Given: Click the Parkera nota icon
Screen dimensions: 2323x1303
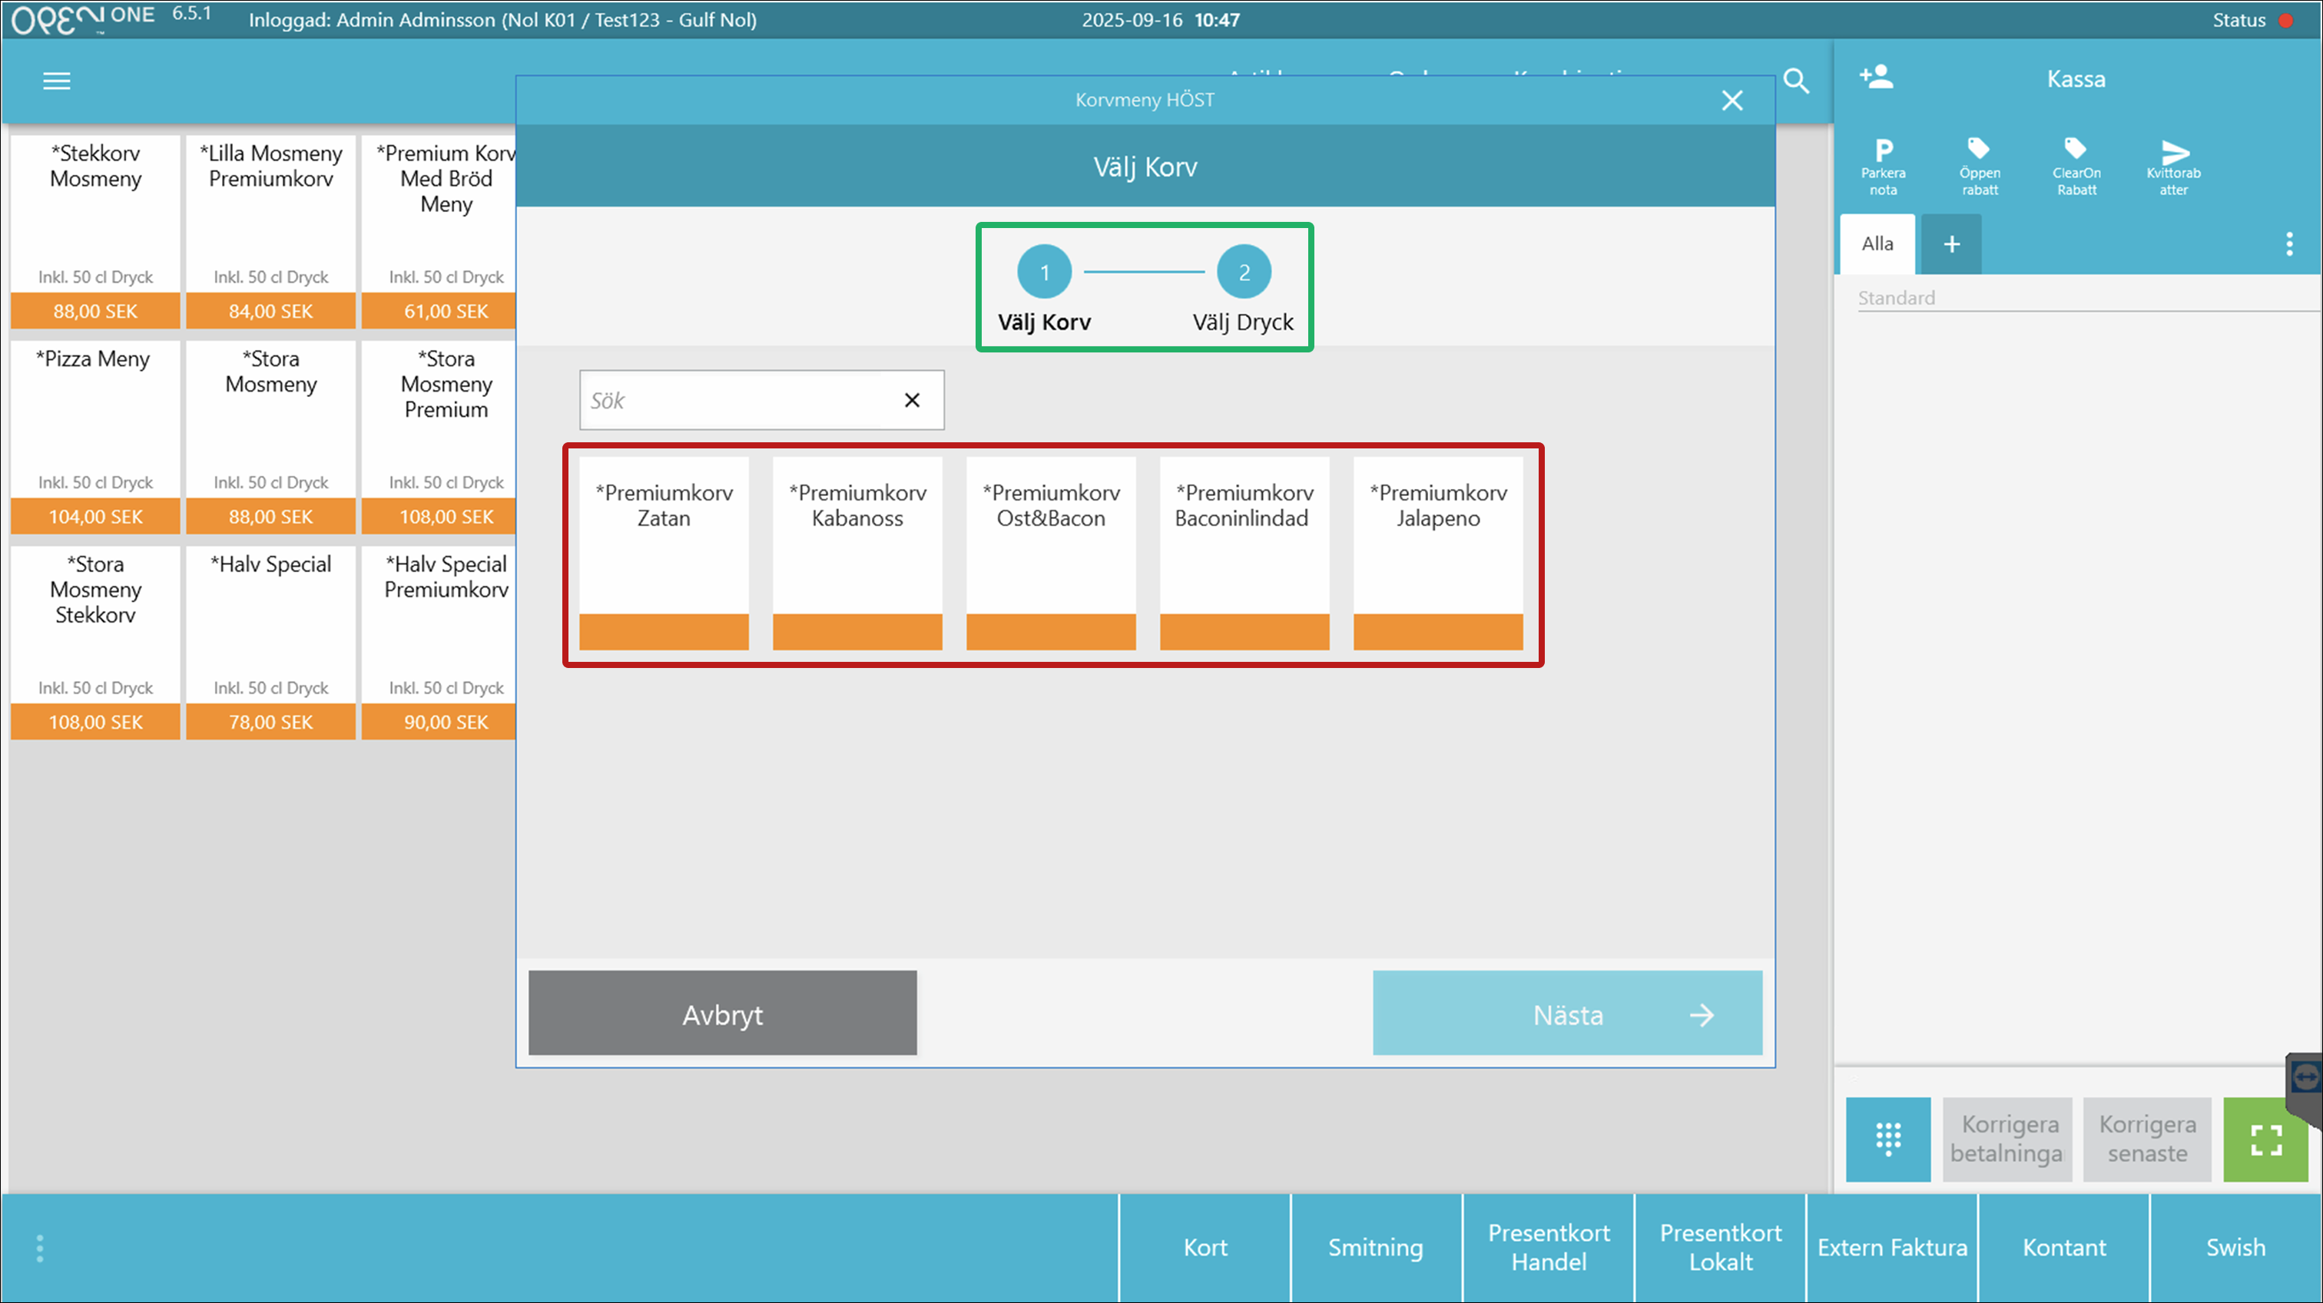Looking at the screenshot, I should [x=1883, y=151].
